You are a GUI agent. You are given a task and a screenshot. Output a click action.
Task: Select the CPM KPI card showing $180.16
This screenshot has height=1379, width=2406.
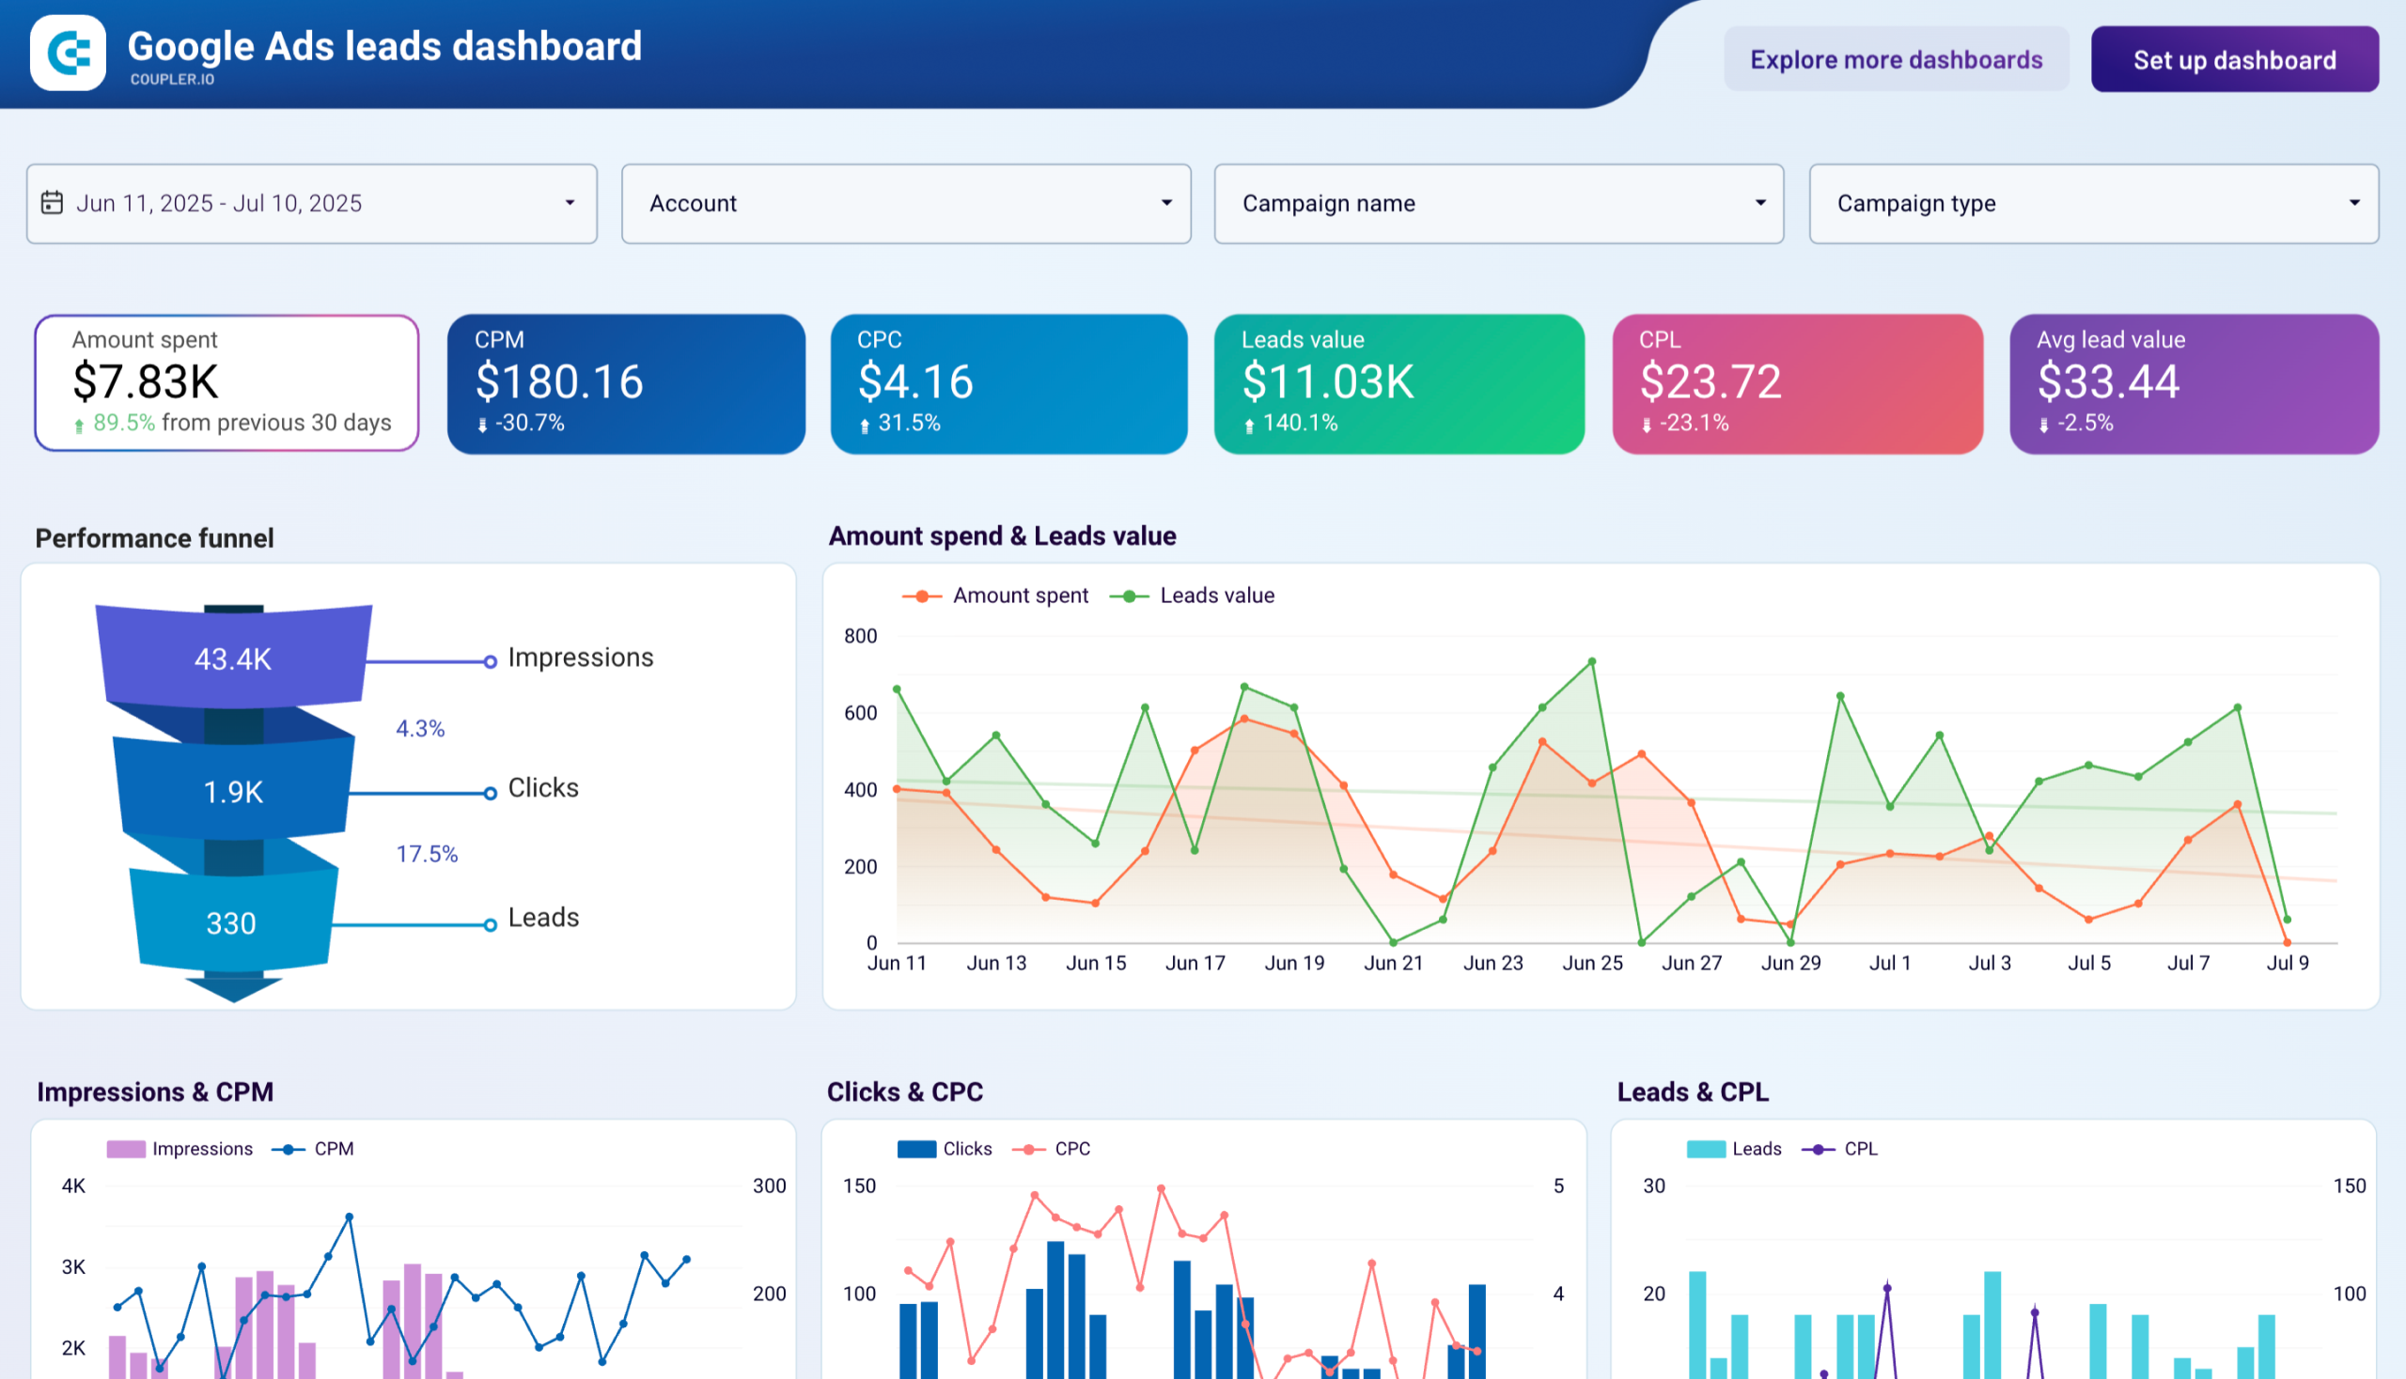(x=625, y=382)
